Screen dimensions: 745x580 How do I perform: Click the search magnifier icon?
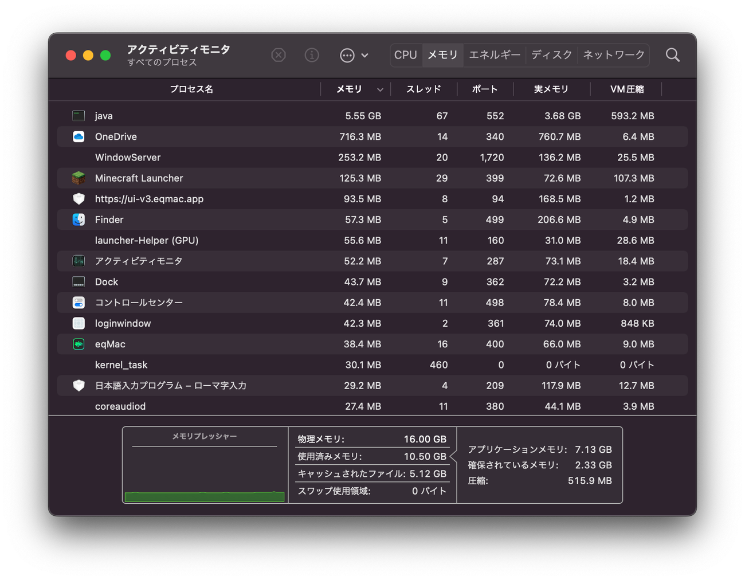coord(673,55)
